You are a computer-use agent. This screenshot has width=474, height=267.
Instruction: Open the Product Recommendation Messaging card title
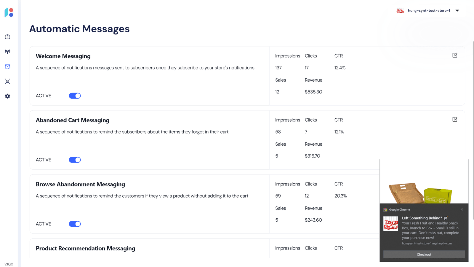click(85, 248)
